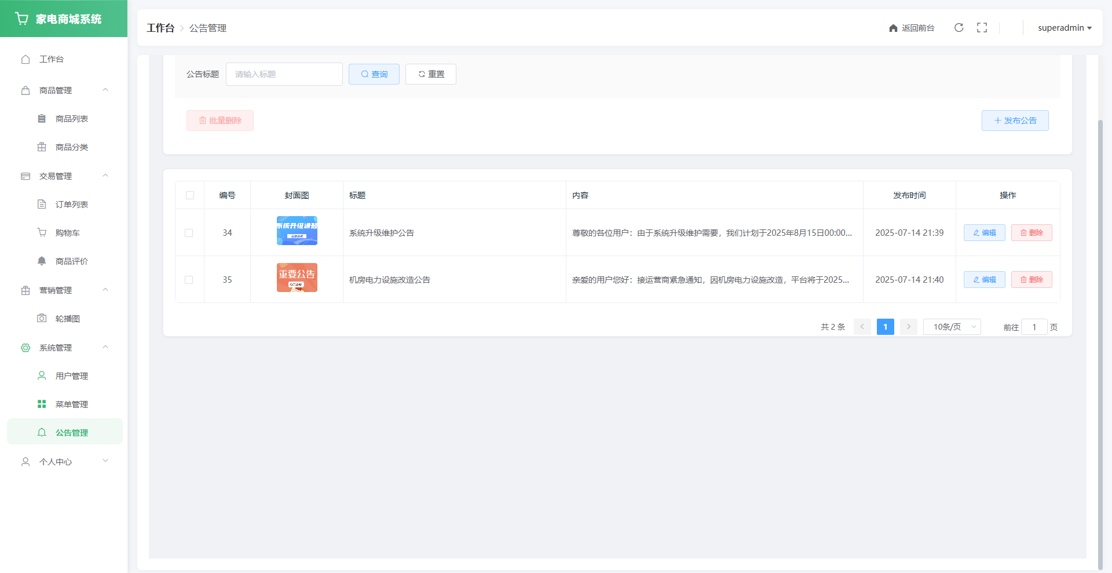The width and height of the screenshot is (1112, 573).
Task: Click the home icon beside 返回前台
Action: point(893,28)
